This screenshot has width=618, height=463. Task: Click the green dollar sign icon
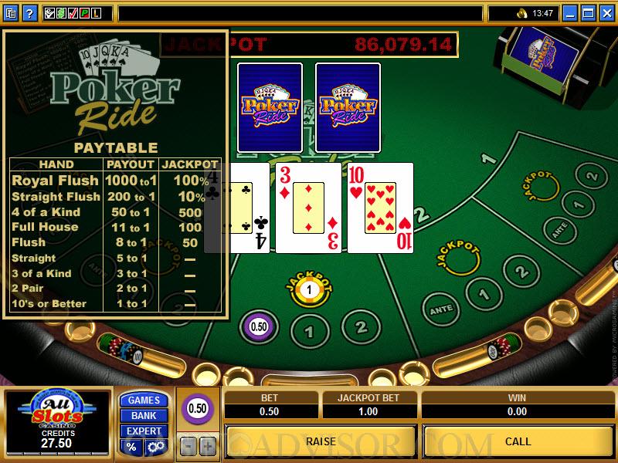61,13
